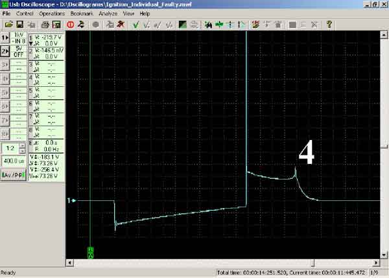Click the green checkmark toolbar icon
This screenshot has height=278, width=389.
[136, 25]
